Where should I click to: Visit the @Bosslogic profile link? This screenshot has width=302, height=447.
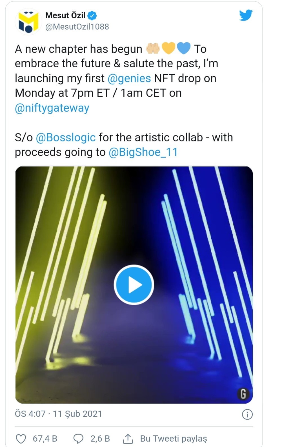[x=66, y=137]
